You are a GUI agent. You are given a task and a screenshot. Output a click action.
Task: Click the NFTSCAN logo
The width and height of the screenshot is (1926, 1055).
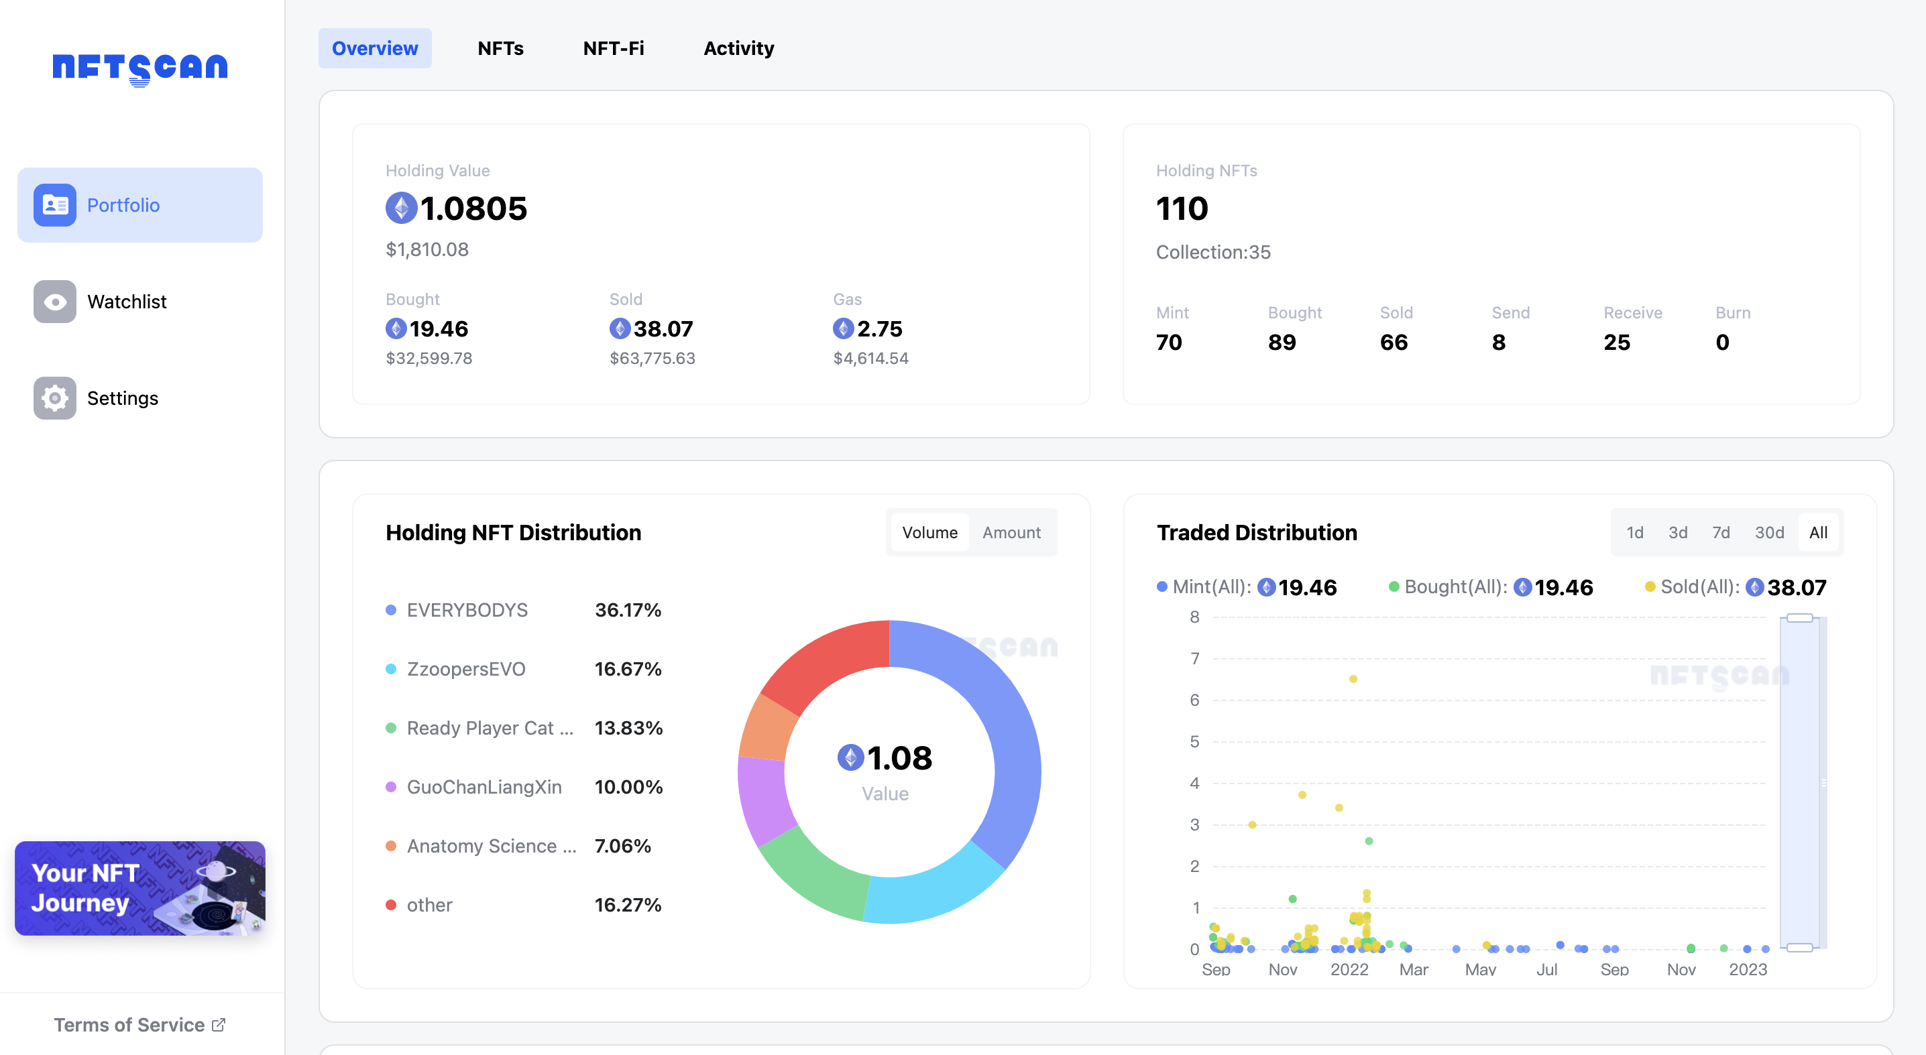pos(138,69)
